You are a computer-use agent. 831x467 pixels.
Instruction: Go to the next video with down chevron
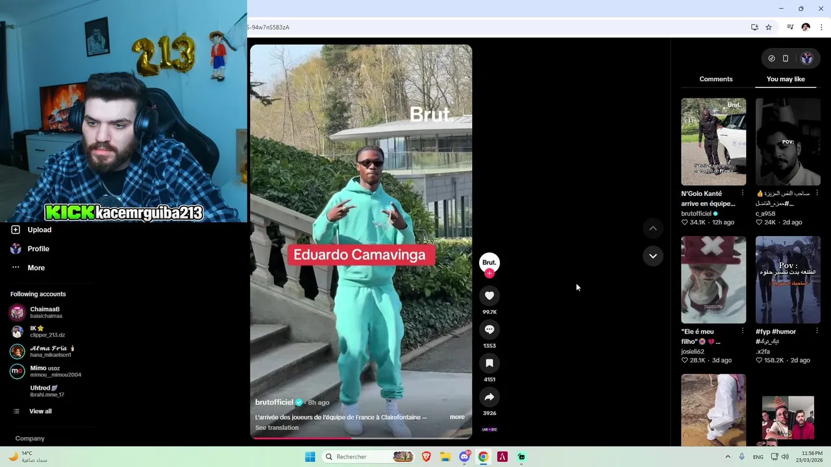(653, 256)
